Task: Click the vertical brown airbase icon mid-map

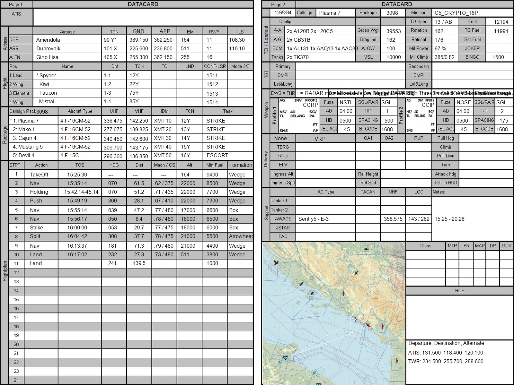Action: (x=343, y=293)
